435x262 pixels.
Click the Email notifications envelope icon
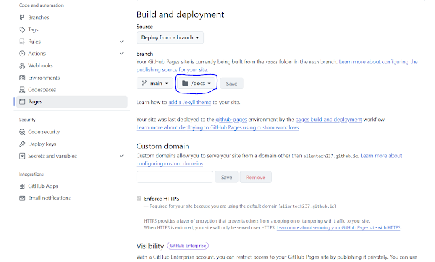pos(22,198)
